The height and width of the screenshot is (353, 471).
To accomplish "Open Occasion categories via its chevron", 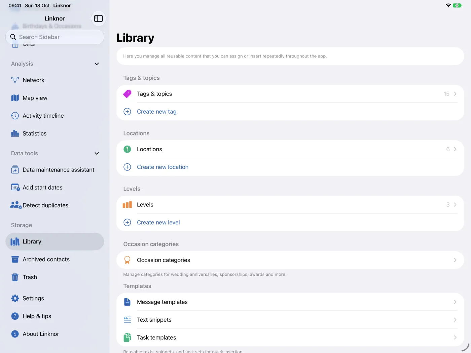I will tap(455, 260).
